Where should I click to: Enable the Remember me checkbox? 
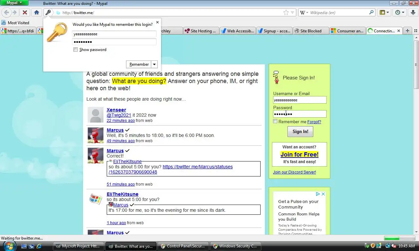275,121
